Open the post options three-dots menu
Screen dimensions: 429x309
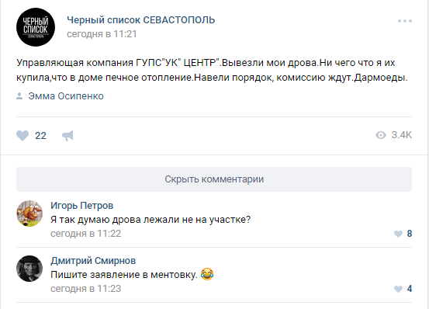[405, 21]
